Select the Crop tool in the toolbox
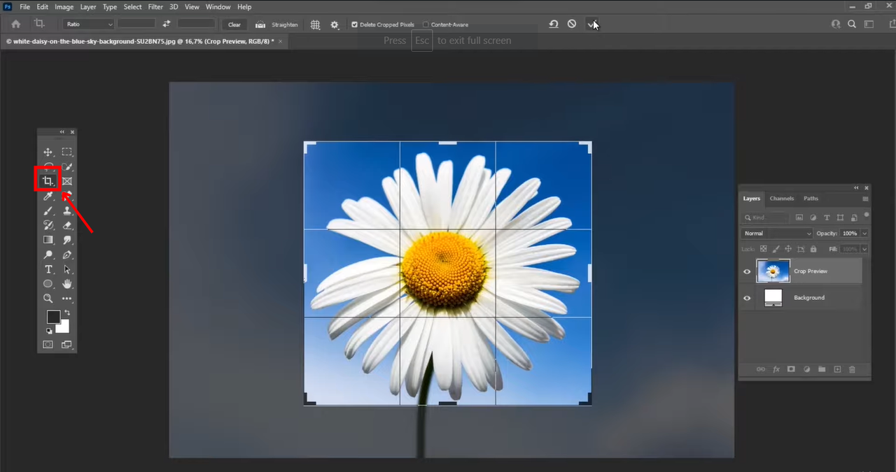The image size is (896, 472). point(47,181)
